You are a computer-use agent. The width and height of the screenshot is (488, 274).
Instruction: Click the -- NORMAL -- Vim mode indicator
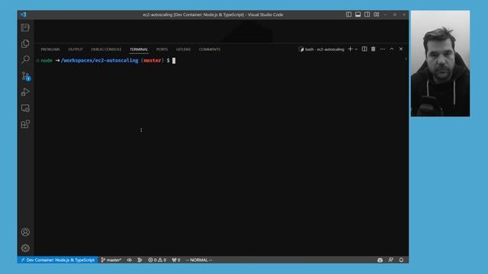click(198, 260)
